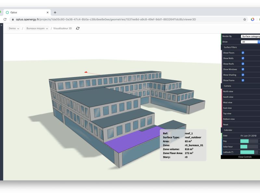
Task: Open the Show All dropdown
Action: coord(250,42)
